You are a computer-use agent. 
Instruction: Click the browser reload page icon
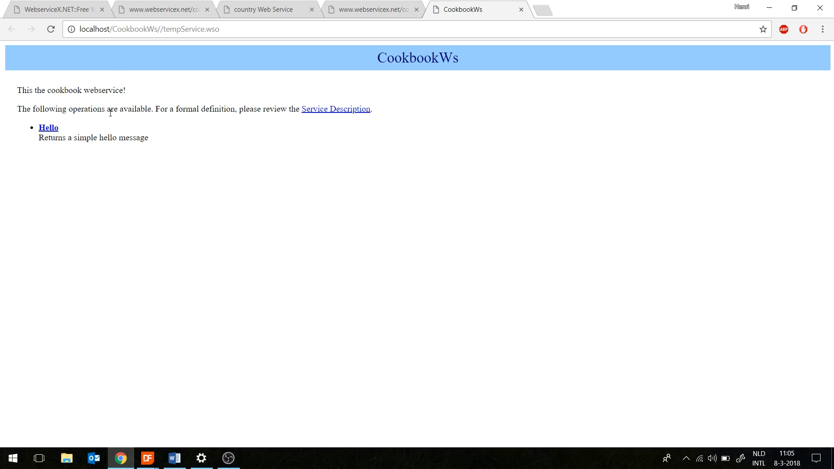click(x=51, y=29)
